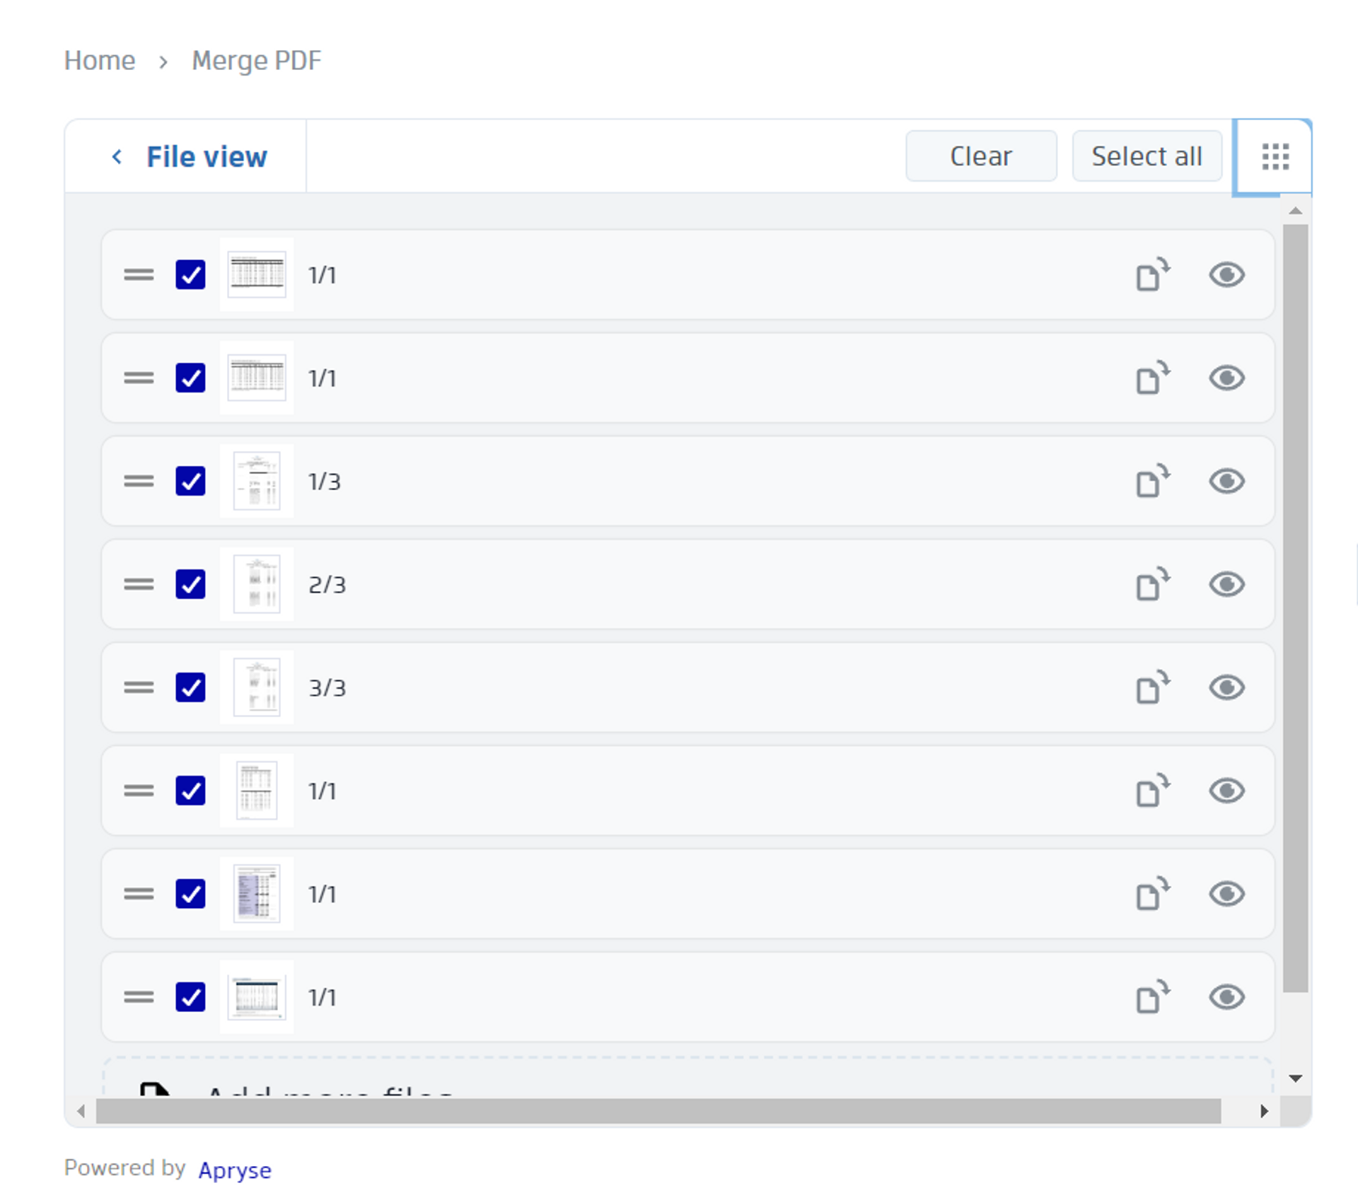
Task: Open Home breadcrumb
Action: (100, 61)
